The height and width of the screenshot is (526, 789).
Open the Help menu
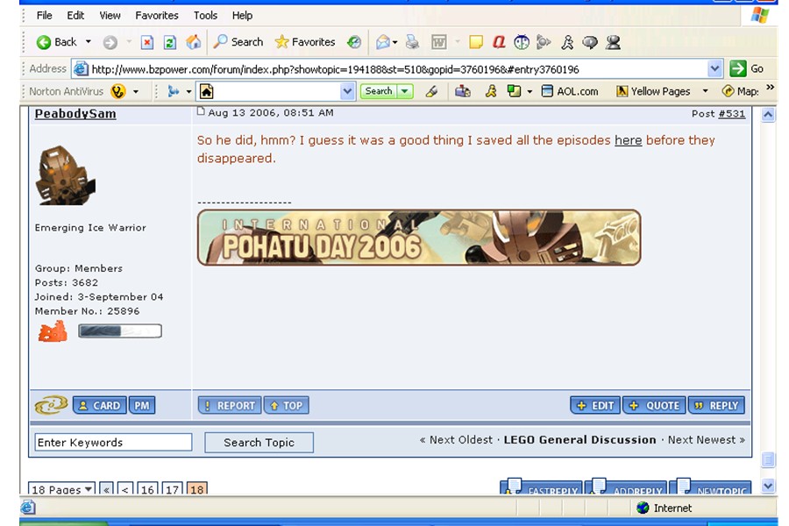tap(242, 16)
